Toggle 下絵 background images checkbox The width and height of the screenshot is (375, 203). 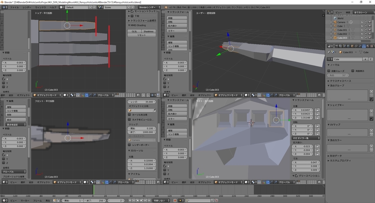(132, 16)
